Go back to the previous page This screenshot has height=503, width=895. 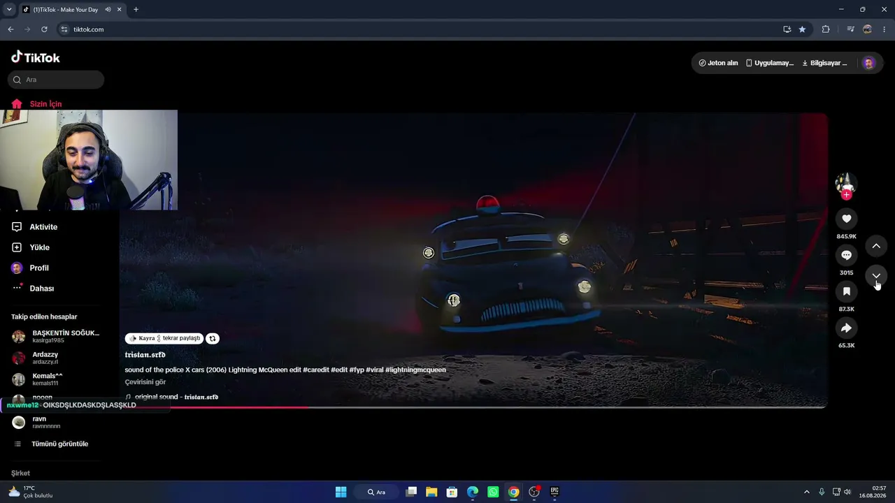coord(10,29)
